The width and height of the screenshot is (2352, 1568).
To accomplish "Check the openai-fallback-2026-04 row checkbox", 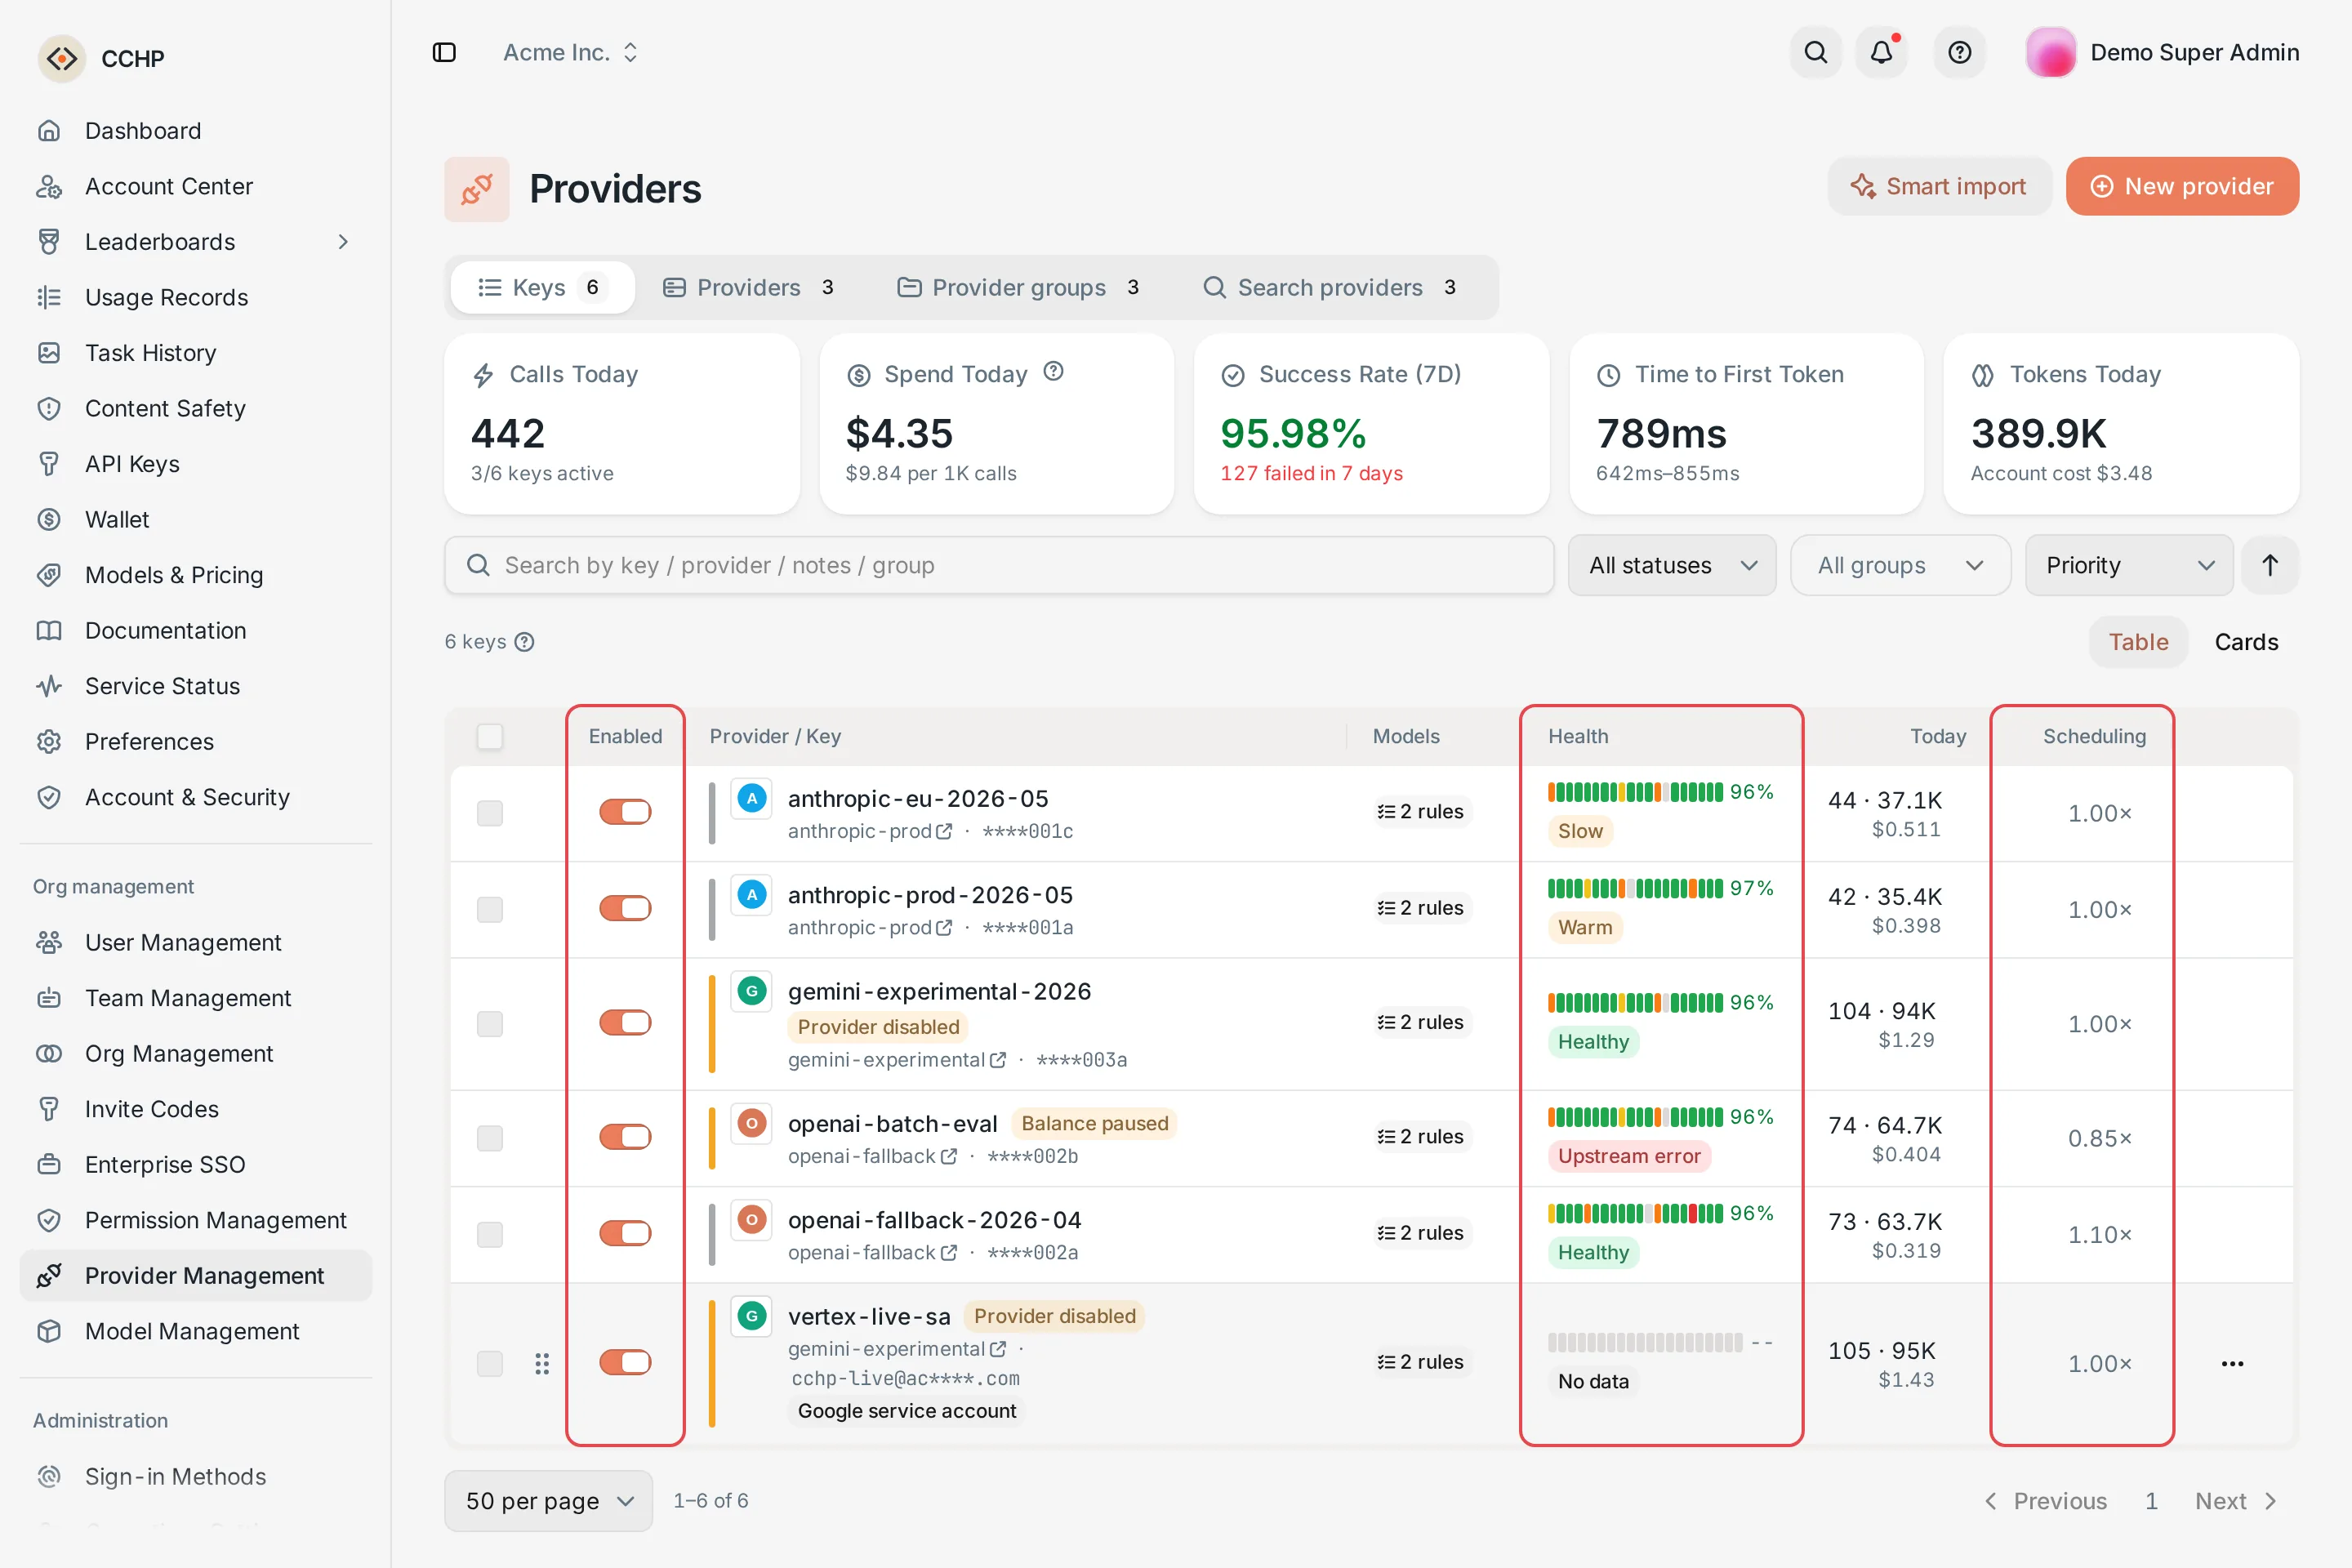I will [490, 1234].
